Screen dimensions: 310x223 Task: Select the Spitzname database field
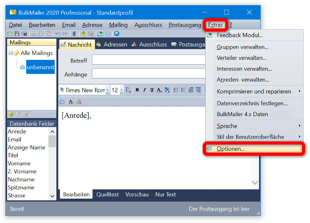coord(21,188)
